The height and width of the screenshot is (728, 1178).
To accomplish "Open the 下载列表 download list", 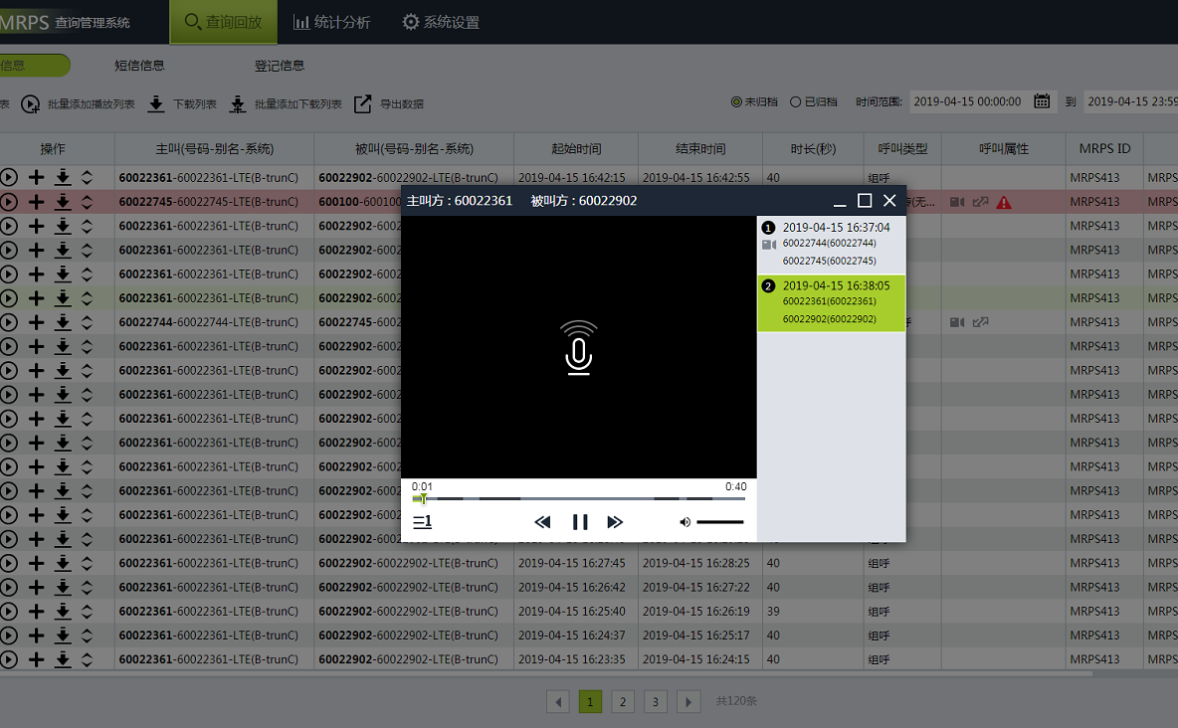I will pos(156,104).
